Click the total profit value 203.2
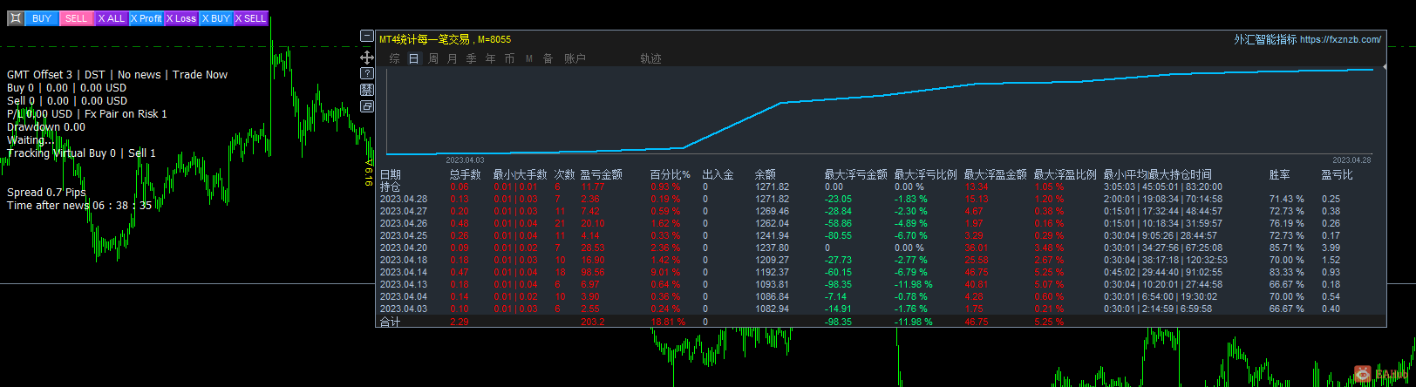The width and height of the screenshot is (1416, 387). pos(592,322)
